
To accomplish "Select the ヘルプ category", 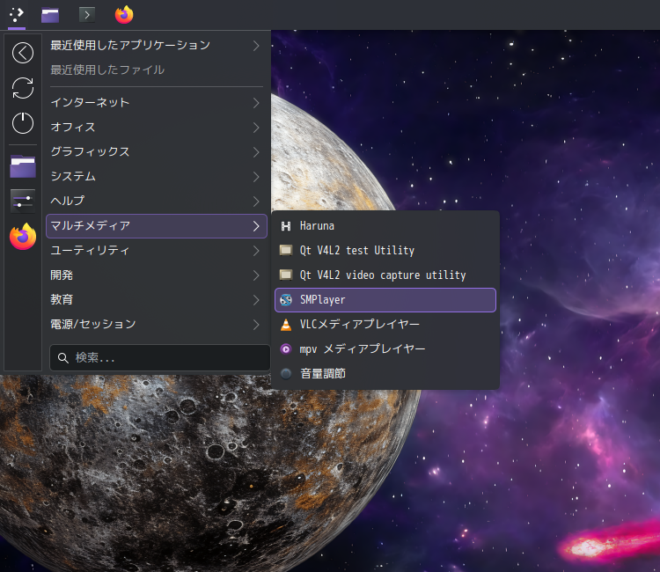I will pos(157,202).
